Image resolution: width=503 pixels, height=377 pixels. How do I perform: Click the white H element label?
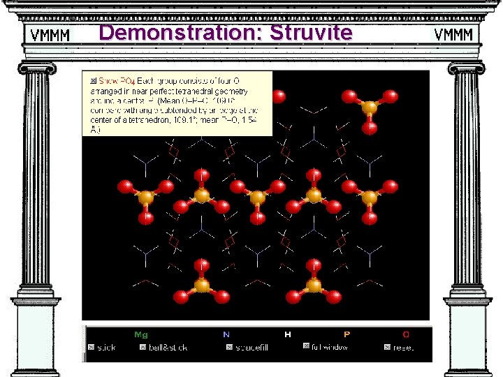click(288, 334)
